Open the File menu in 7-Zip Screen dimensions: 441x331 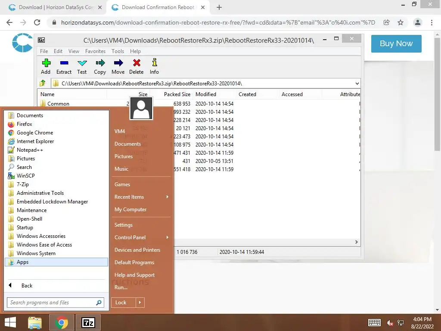(x=44, y=51)
